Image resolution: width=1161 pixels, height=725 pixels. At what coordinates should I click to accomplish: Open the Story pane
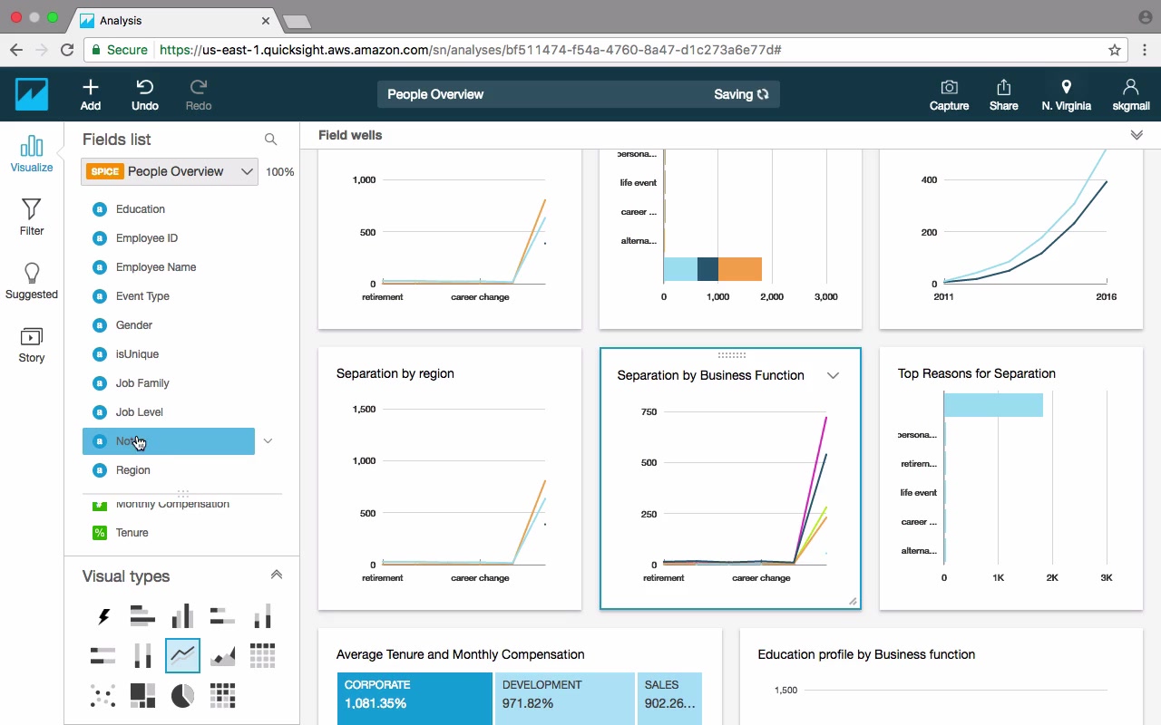tap(32, 343)
